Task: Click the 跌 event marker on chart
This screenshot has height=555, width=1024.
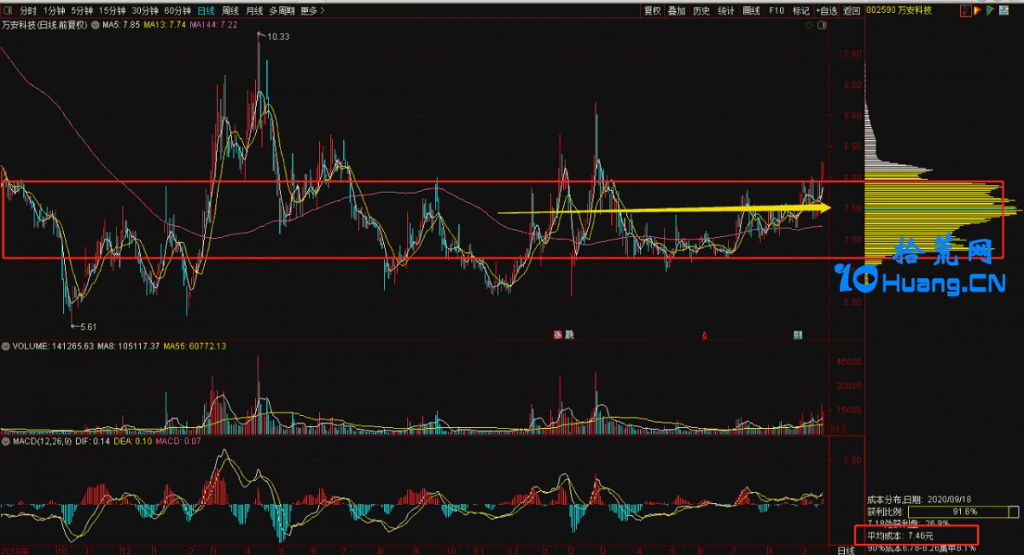Action: pos(569,335)
